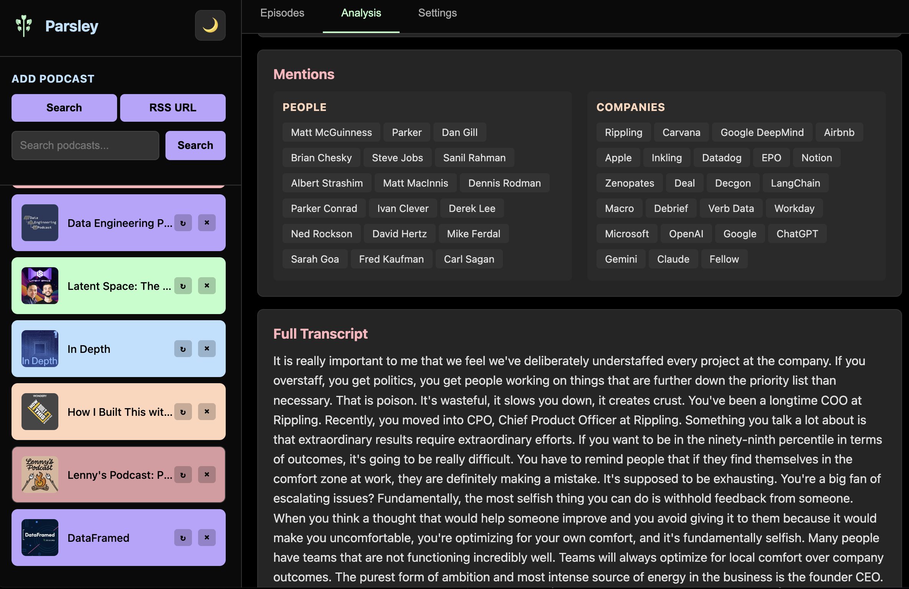Remove the Latent Space podcast
Screen dimensions: 909x589
coord(207,286)
